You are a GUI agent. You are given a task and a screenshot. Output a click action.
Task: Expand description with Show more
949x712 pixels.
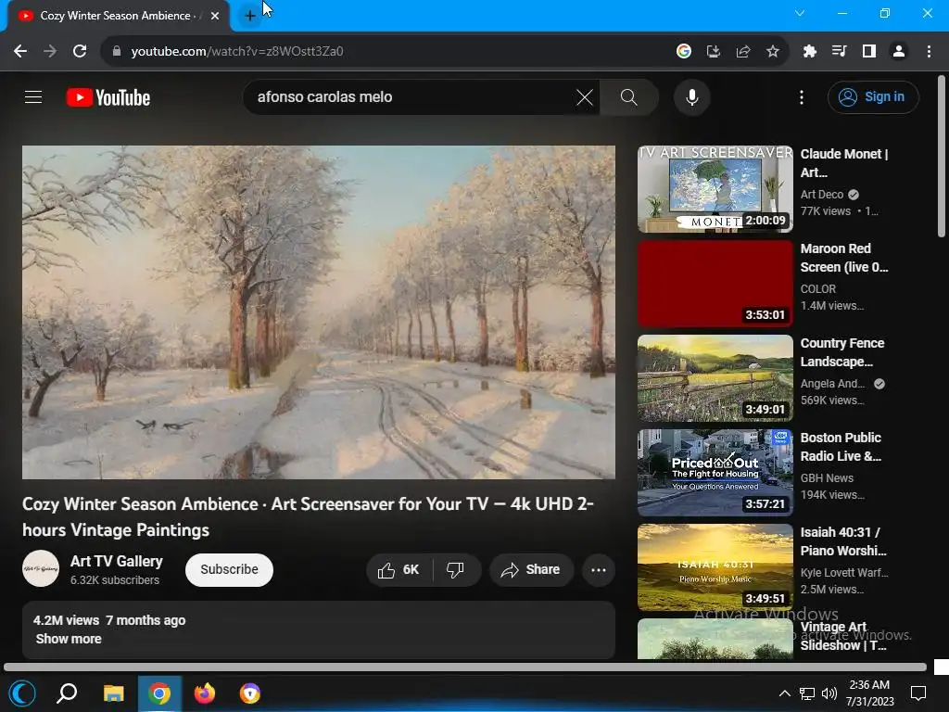pyautogui.click(x=69, y=639)
